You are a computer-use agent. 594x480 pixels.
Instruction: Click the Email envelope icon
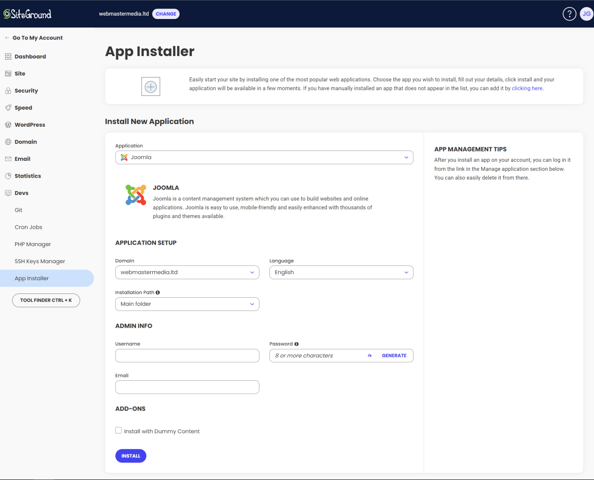coord(8,159)
